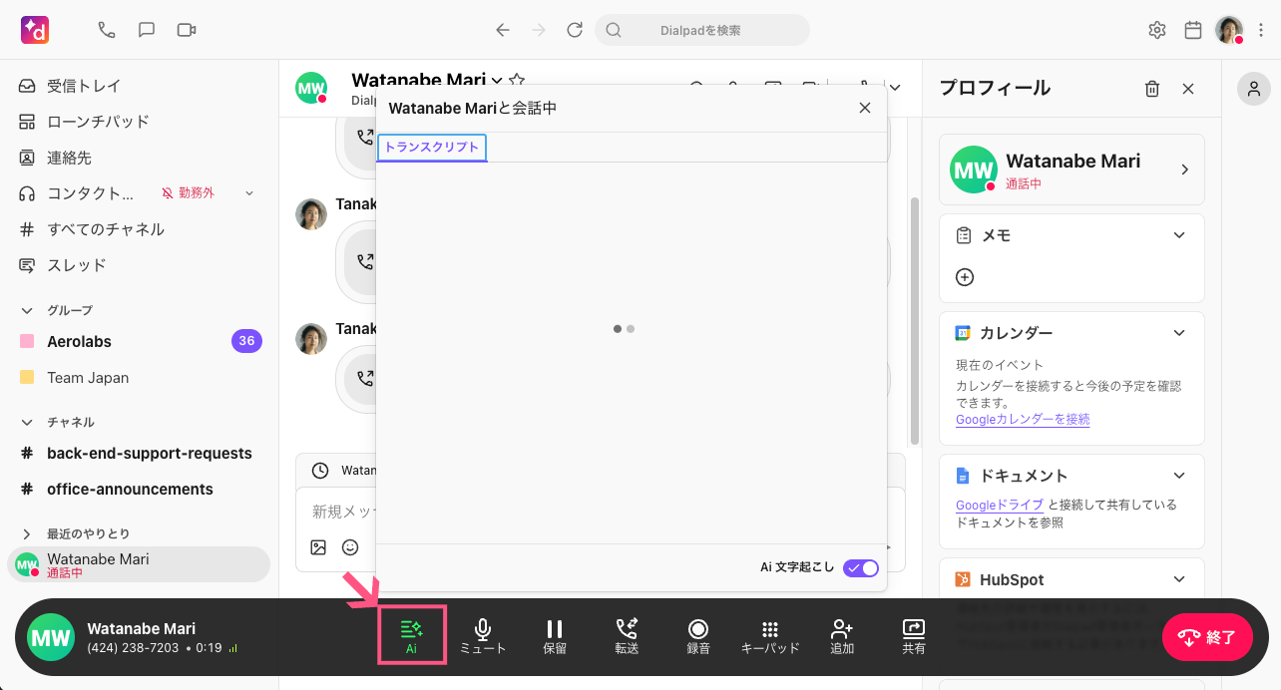This screenshot has height=690, width=1281.
Task: Close the プロフィール panel
Action: (1188, 89)
